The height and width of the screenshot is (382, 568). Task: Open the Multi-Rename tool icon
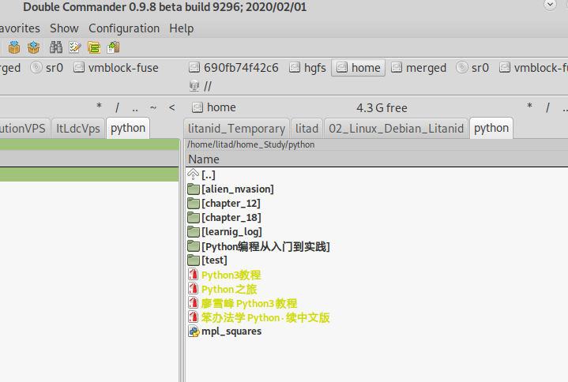click(x=75, y=47)
